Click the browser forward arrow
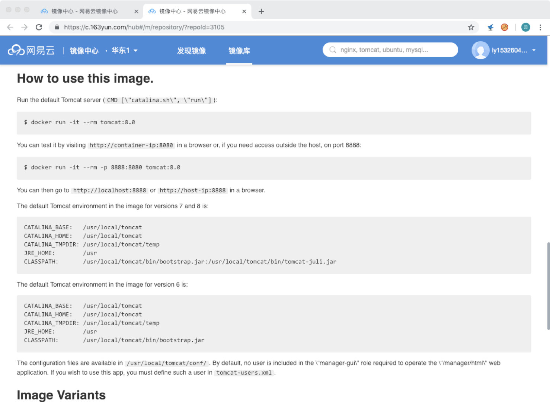The width and height of the screenshot is (550, 402). [x=25, y=27]
